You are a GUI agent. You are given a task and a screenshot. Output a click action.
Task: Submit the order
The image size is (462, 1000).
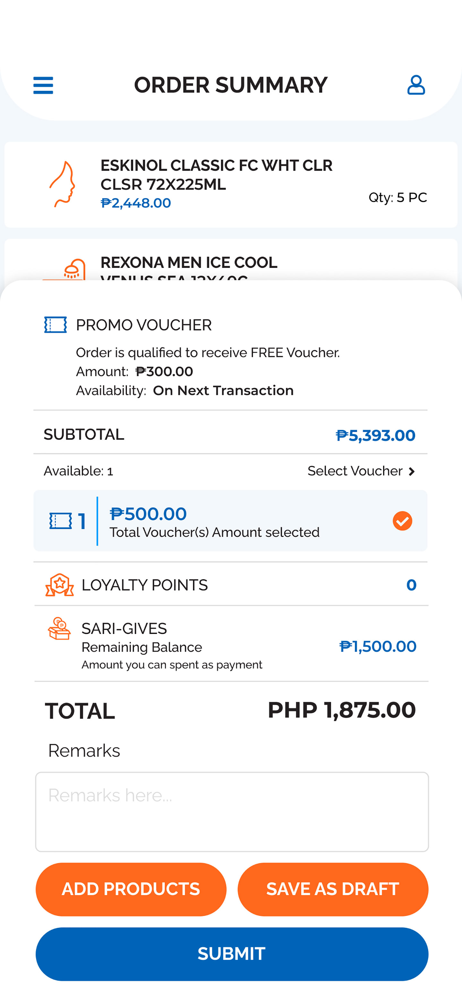click(x=232, y=954)
